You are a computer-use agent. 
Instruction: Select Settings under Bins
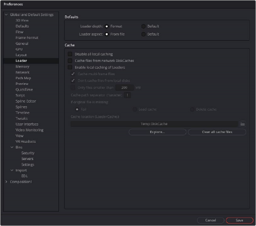point(28,165)
